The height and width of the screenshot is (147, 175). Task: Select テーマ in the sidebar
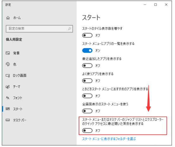(x=17, y=87)
